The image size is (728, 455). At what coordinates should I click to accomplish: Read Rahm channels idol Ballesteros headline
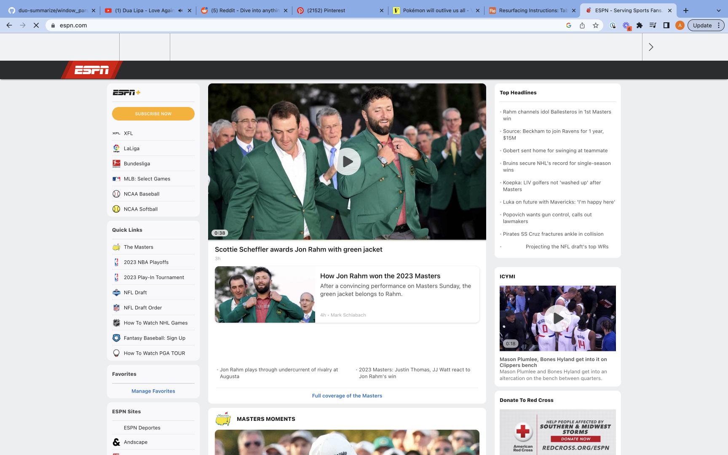(557, 115)
